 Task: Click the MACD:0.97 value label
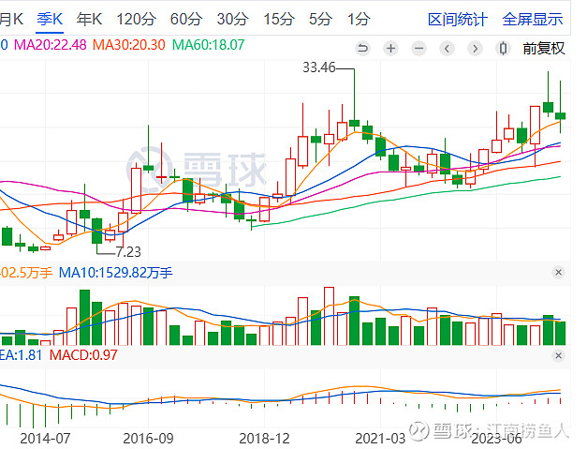(x=83, y=355)
